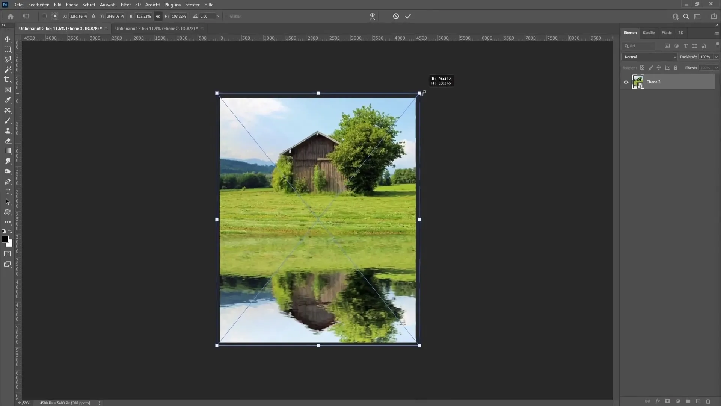The width and height of the screenshot is (721, 406).
Task: Select the Type tool in toolbar
Action: (8, 191)
